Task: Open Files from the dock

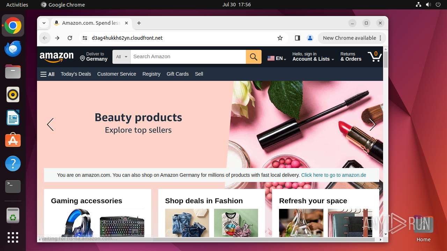Action: click(x=13, y=71)
